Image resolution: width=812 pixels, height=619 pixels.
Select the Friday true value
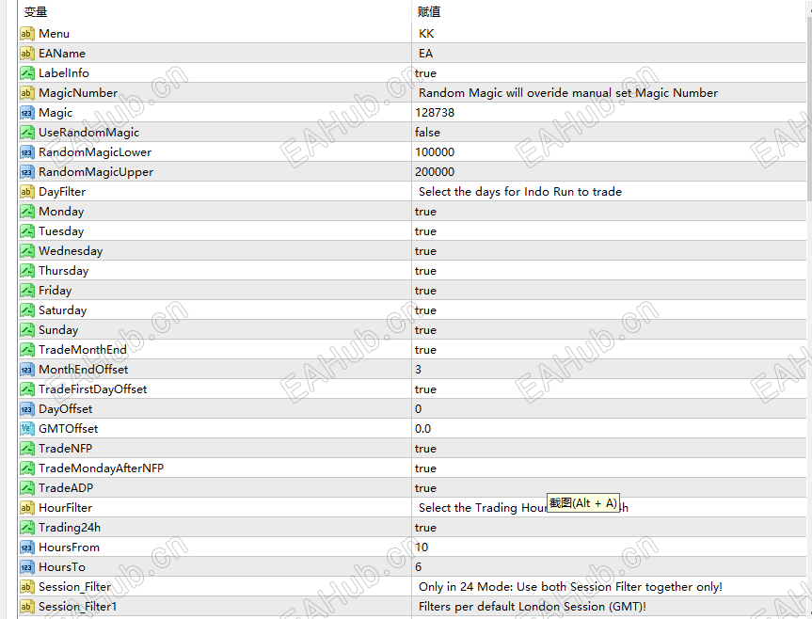pos(425,291)
